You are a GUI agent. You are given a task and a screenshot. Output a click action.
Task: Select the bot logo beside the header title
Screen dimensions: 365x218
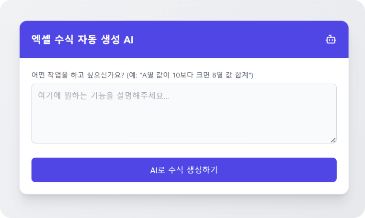tap(331, 39)
